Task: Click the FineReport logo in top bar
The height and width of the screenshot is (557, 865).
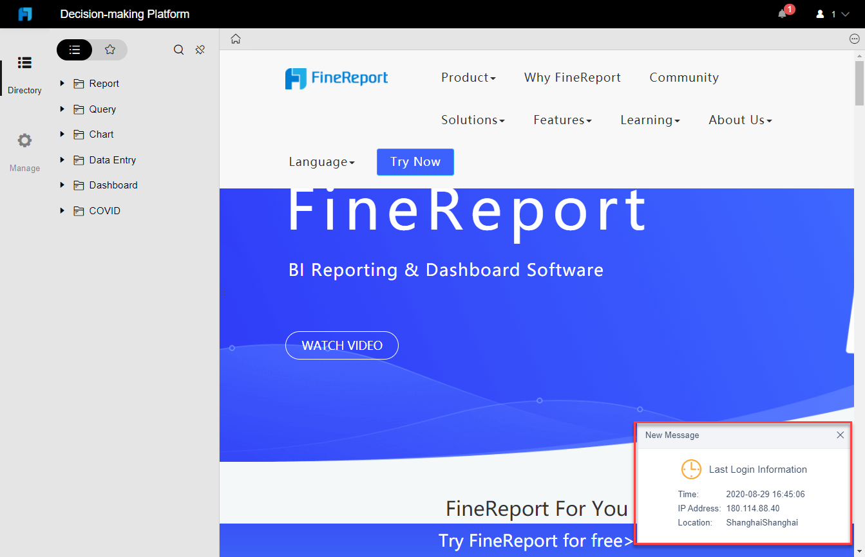Action: (x=25, y=14)
